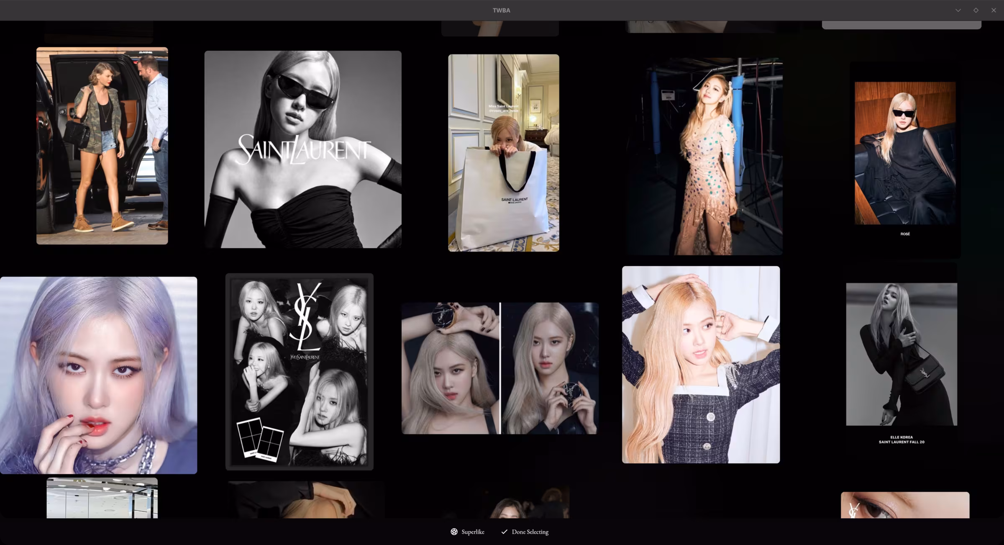Image resolution: width=1004 pixels, height=545 pixels.
Task: Click the diamond icon in title bar
Action: tap(976, 10)
